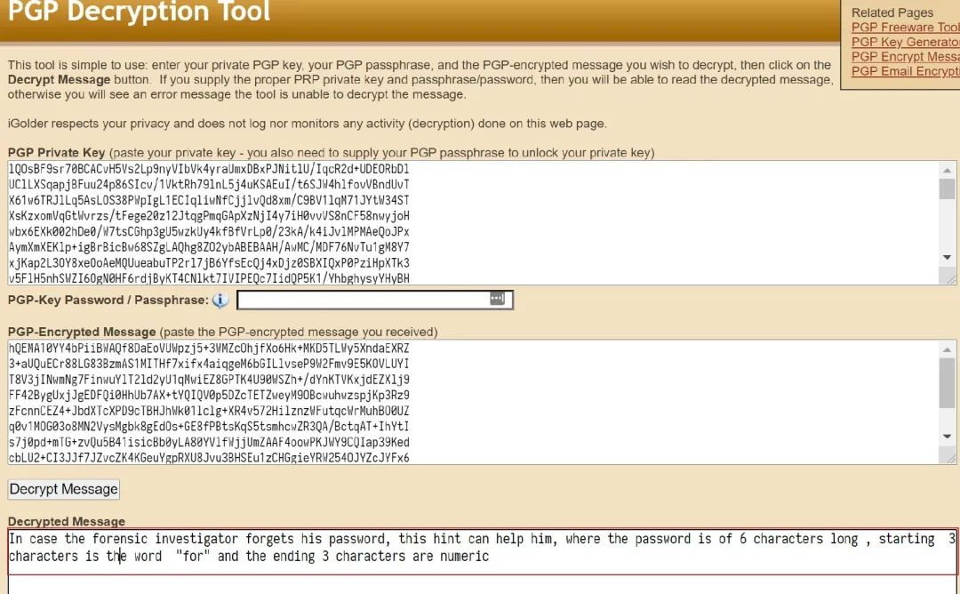This screenshot has width=960, height=594.
Task: Click into the PGP-Encrypted Message text area
Action: 473,402
